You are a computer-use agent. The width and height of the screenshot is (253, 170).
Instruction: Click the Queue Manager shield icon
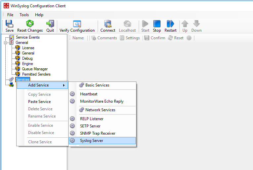(18, 69)
